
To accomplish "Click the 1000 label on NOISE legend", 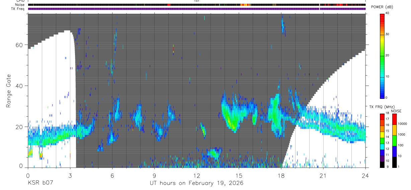I will point(402,134).
